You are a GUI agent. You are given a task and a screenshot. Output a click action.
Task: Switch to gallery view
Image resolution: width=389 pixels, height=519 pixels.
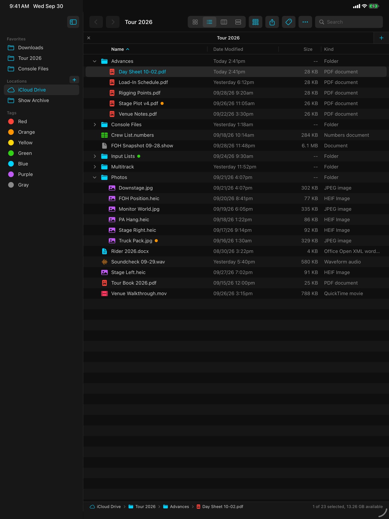238,22
